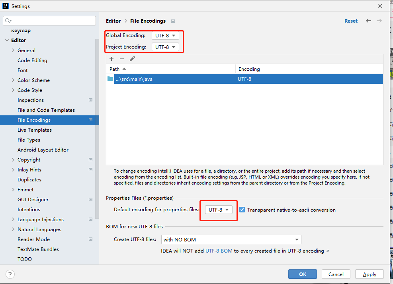The height and width of the screenshot is (284, 393).
Task: Open the Global Encoding dropdown
Action: pos(165,35)
